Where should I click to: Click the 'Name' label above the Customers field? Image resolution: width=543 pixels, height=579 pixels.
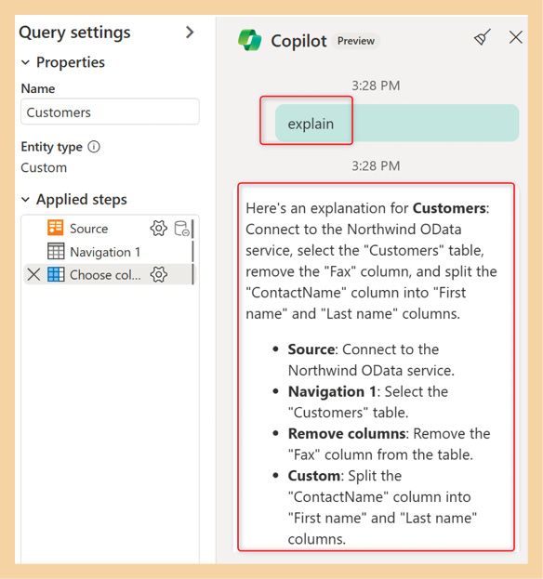[38, 88]
